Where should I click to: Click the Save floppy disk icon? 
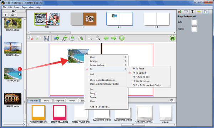(46, 38)
